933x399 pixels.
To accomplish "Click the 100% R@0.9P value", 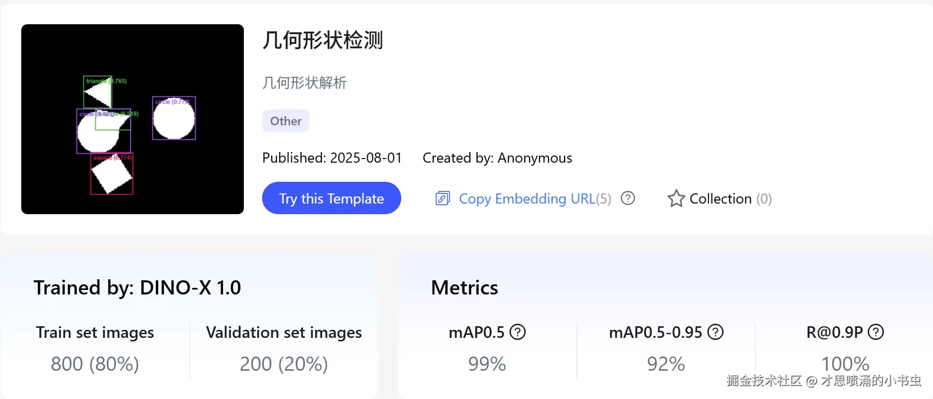I will pos(845,364).
